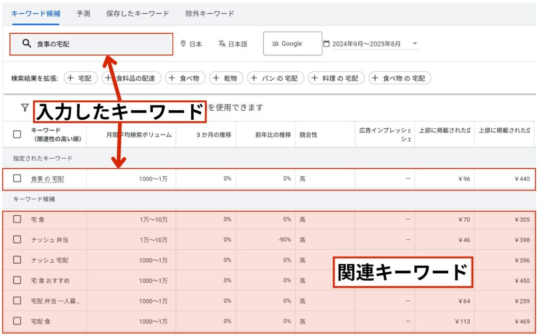The image size is (541, 335).
Task: Click the filter funnel icon
Action: point(24,108)
